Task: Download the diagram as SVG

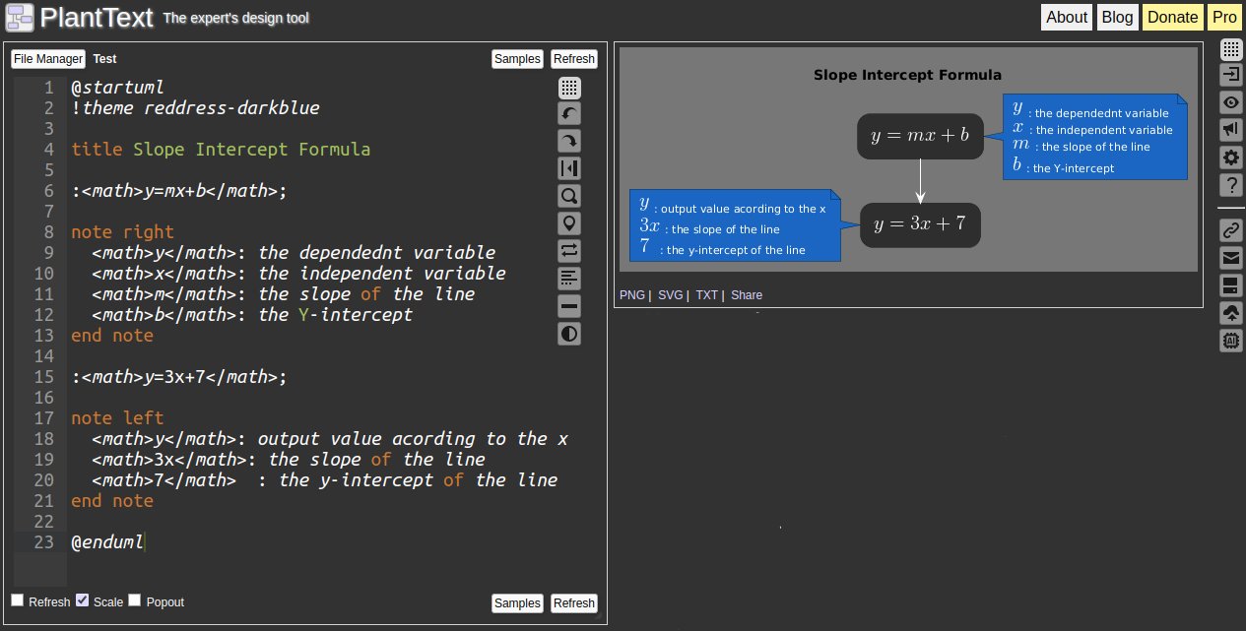Action: click(x=670, y=294)
